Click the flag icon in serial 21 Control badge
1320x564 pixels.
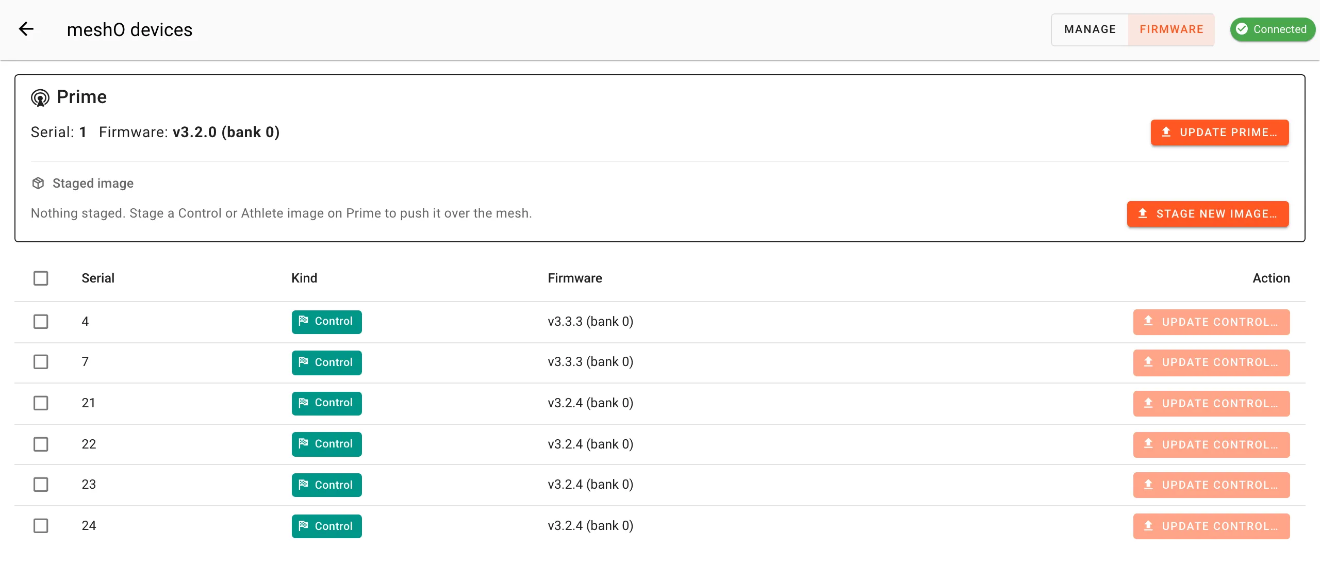[304, 402]
